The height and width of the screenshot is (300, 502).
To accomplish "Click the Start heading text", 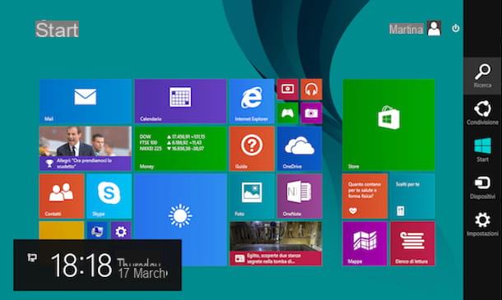I will point(57,29).
